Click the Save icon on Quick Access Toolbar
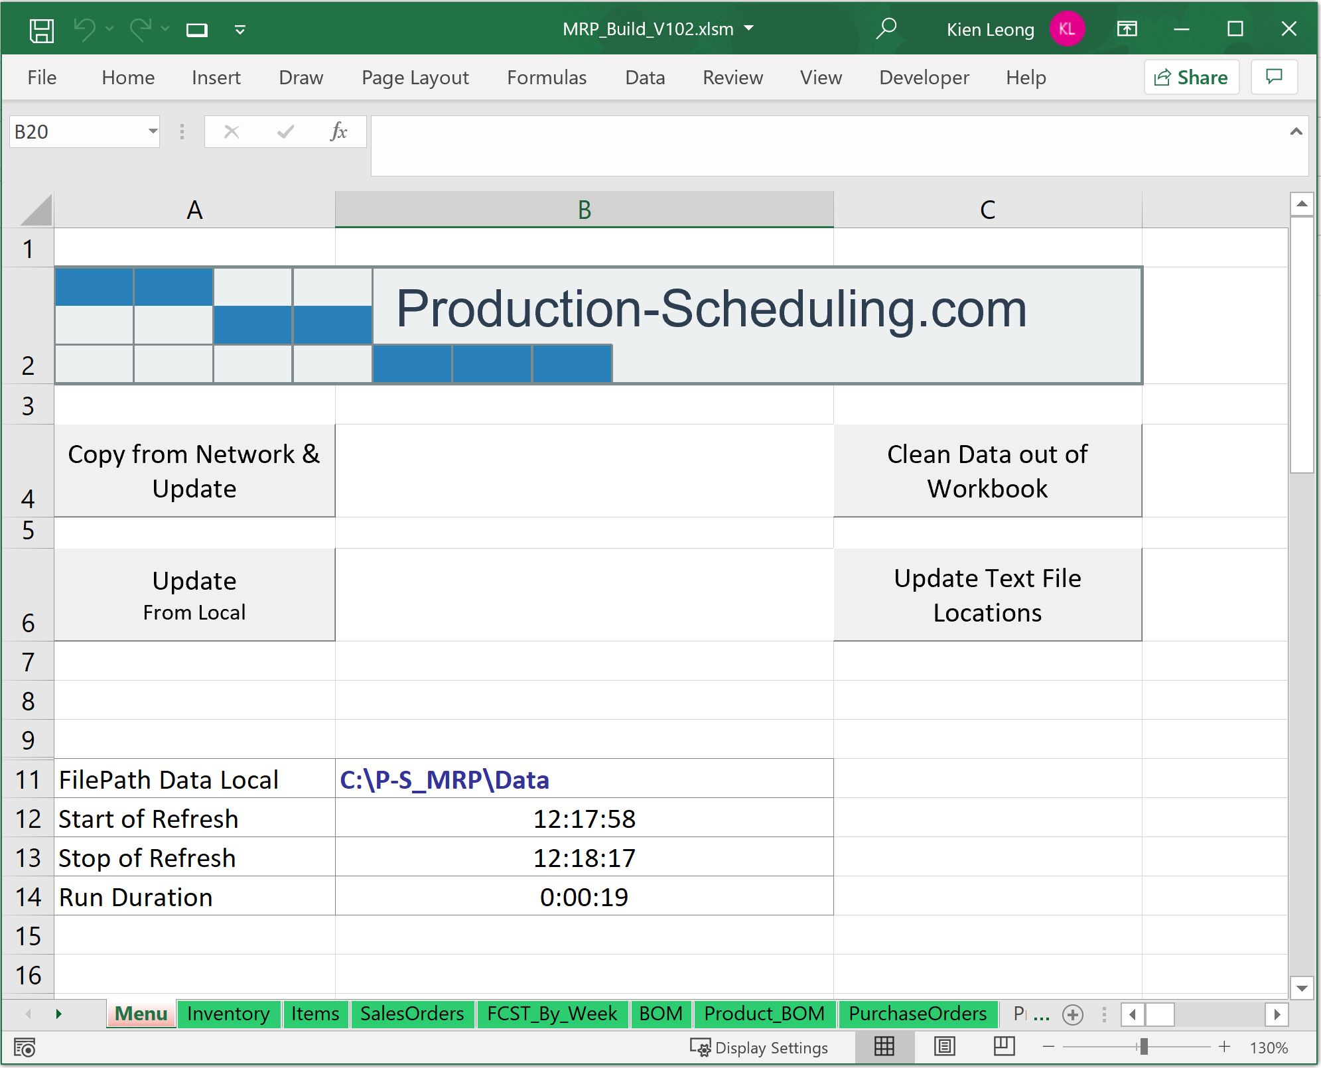The width and height of the screenshot is (1321, 1068). click(41, 29)
